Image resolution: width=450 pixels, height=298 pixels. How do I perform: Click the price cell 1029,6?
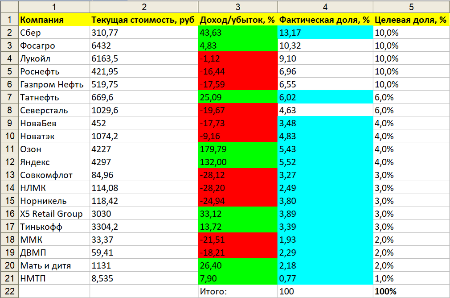pyautogui.click(x=144, y=110)
